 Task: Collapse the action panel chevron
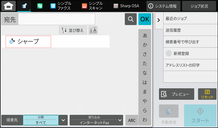tap(159, 21)
